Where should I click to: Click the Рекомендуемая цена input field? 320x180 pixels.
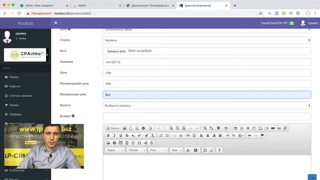tap(207, 83)
